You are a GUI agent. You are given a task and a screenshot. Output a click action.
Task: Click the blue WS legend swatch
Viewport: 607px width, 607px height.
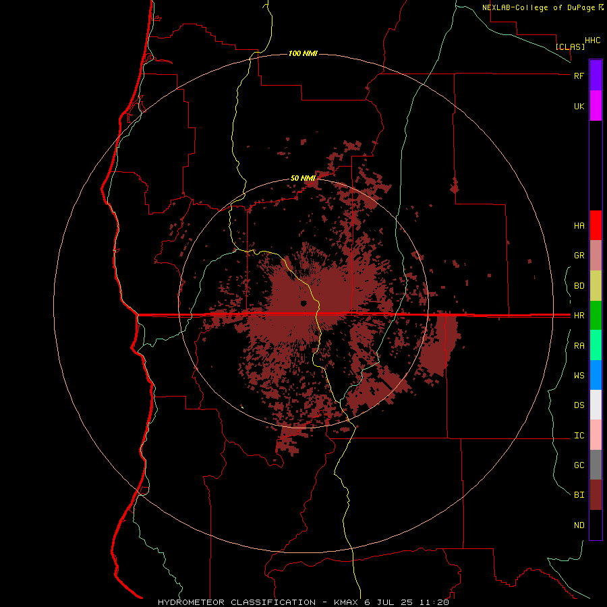coord(596,375)
